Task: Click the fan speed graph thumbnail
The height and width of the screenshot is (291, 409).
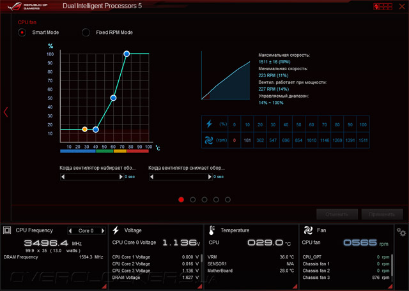Action: [x=226, y=75]
